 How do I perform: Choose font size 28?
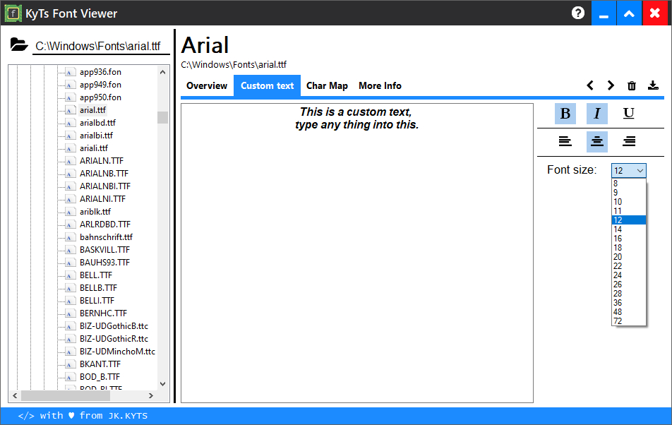coord(629,294)
